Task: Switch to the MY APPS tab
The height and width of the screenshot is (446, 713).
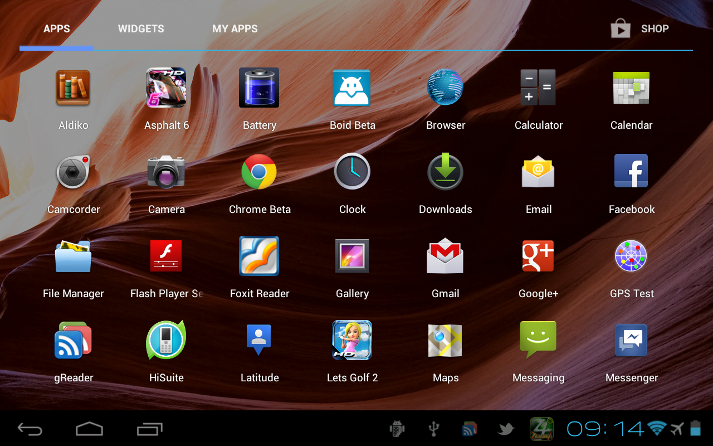Action: click(x=235, y=29)
